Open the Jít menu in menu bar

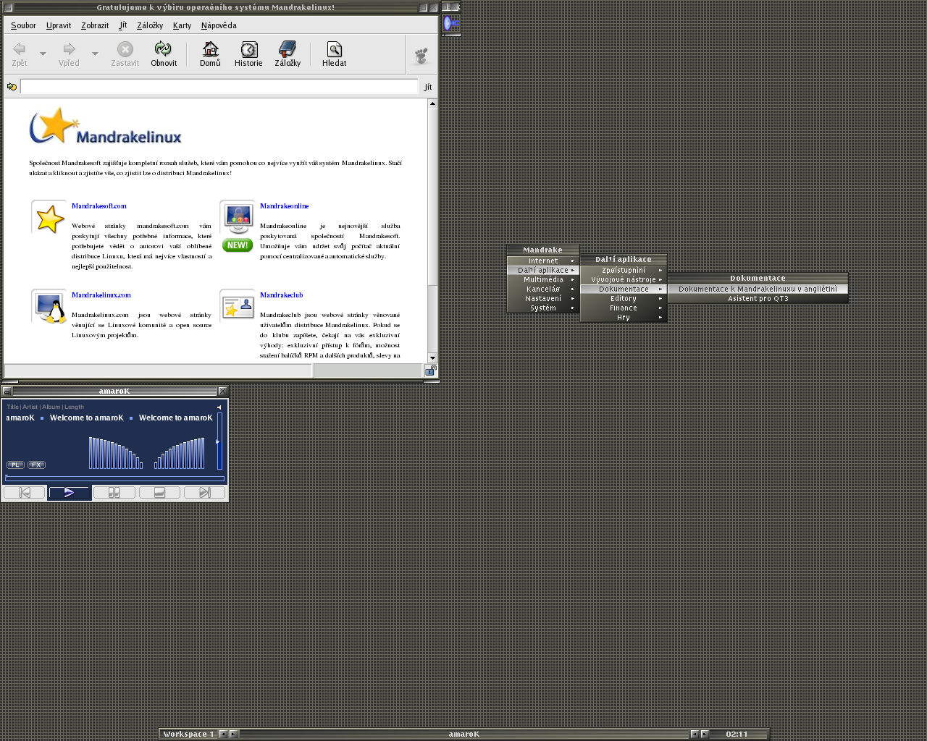click(122, 25)
